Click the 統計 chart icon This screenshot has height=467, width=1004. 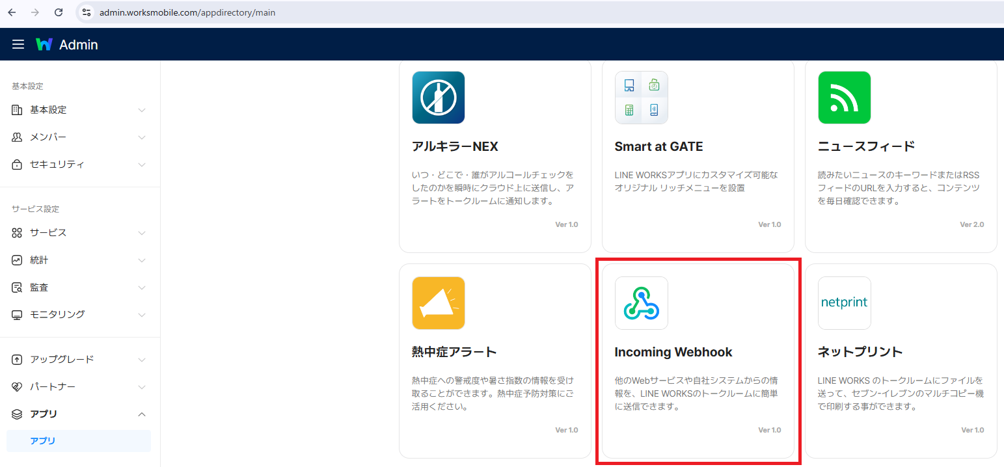click(x=17, y=260)
